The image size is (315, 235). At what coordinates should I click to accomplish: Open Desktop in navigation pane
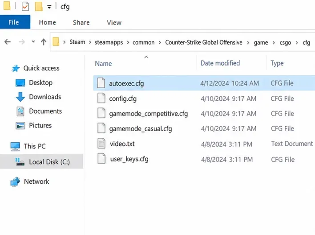[x=41, y=82]
